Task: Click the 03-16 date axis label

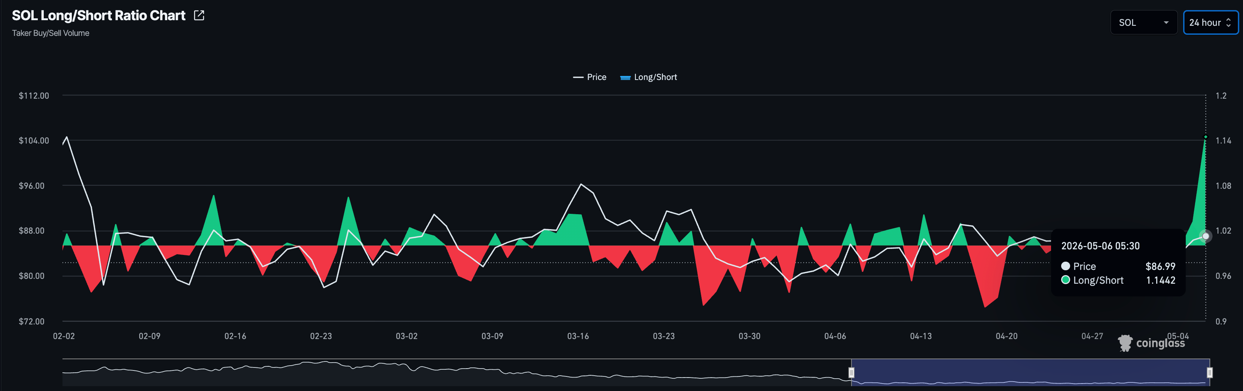Action: tap(578, 336)
